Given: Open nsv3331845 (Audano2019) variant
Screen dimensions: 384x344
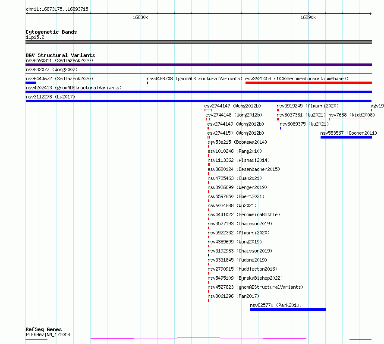Looking at the screenshot, I should pos(237,260).
